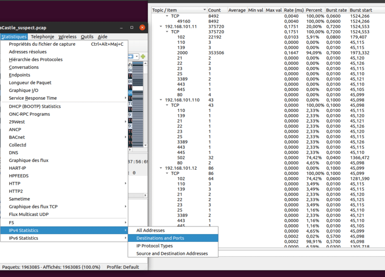Click the blue arrow apply-filter icon
This screenshot has height=277, width=385.
pos(130,57)
